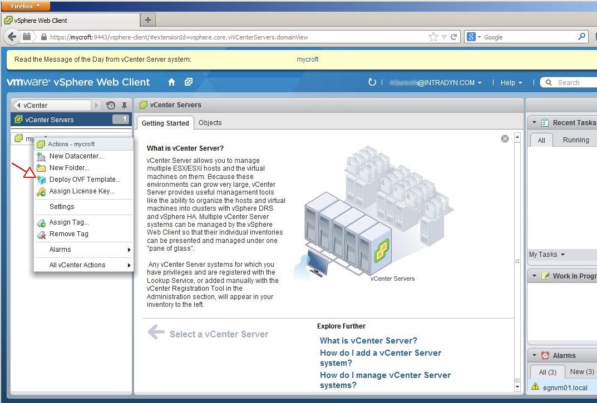Image resolution: width=597 pixels, height=403 pixels.
Task: Click the mycroft message of the day link
Action: 307,59
